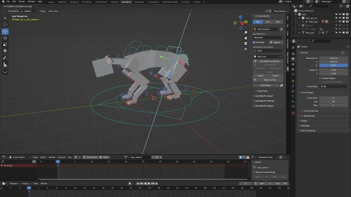Expand the Time Stretching section

[310, 111]
